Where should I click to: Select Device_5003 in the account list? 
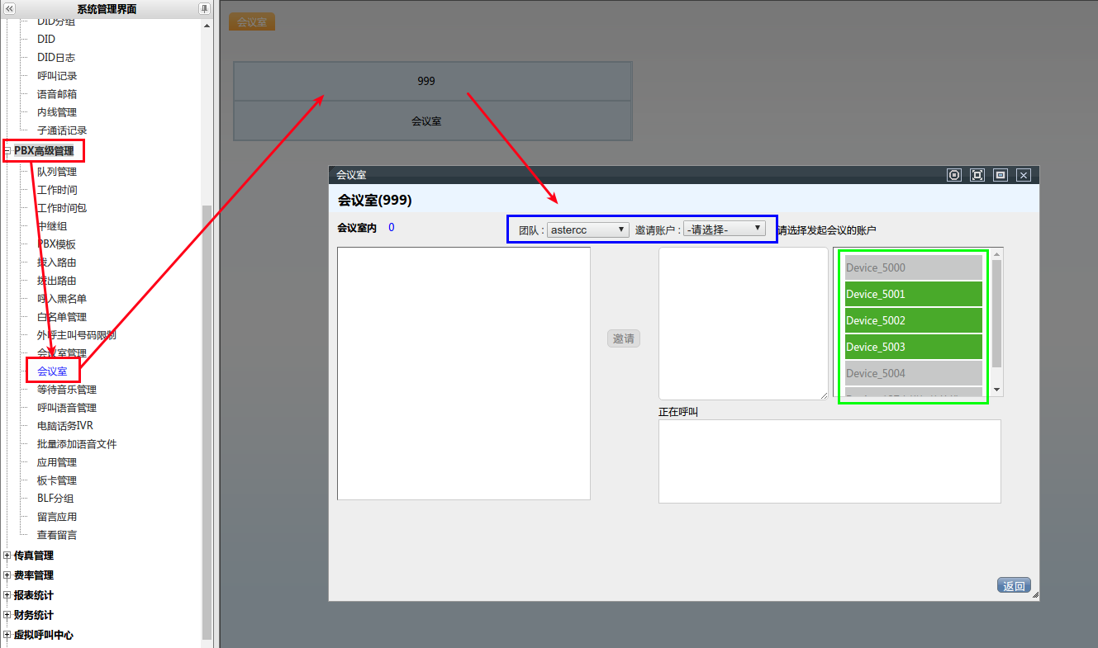point(913,347)
